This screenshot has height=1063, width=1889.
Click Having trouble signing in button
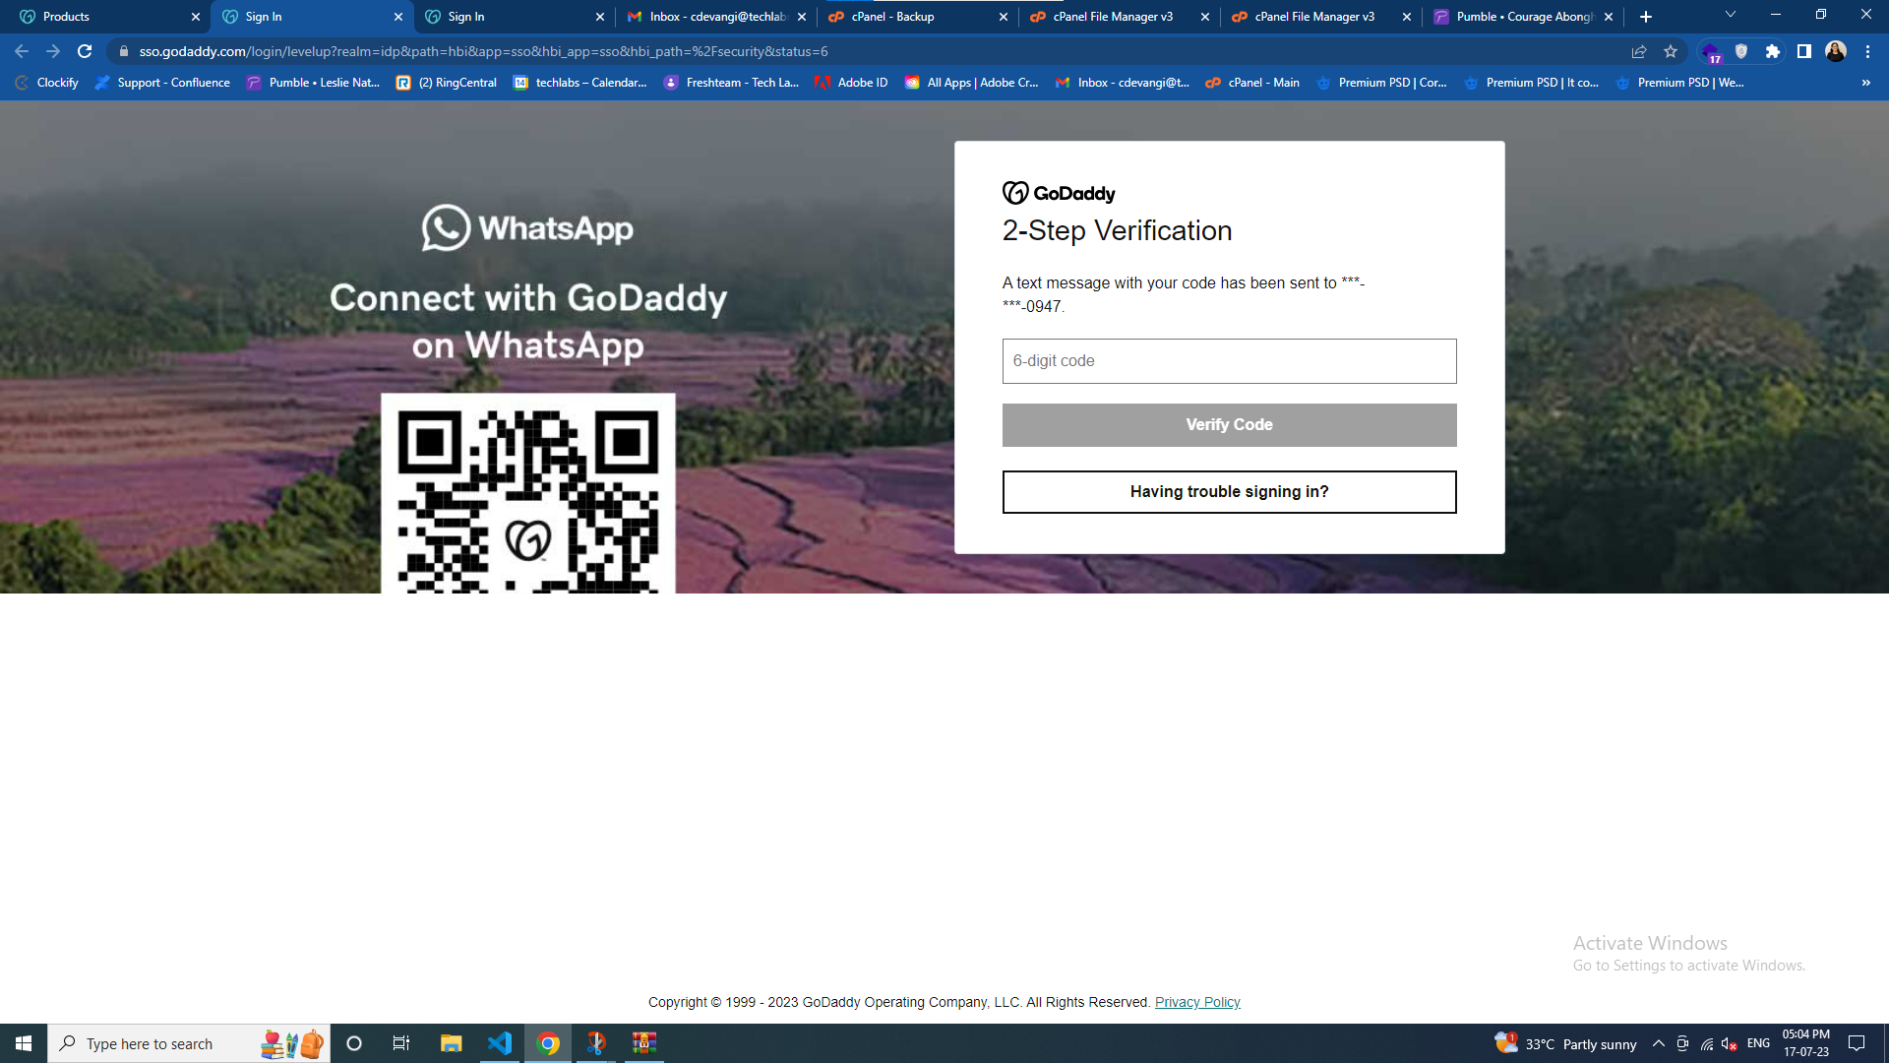pos(1229,492)
